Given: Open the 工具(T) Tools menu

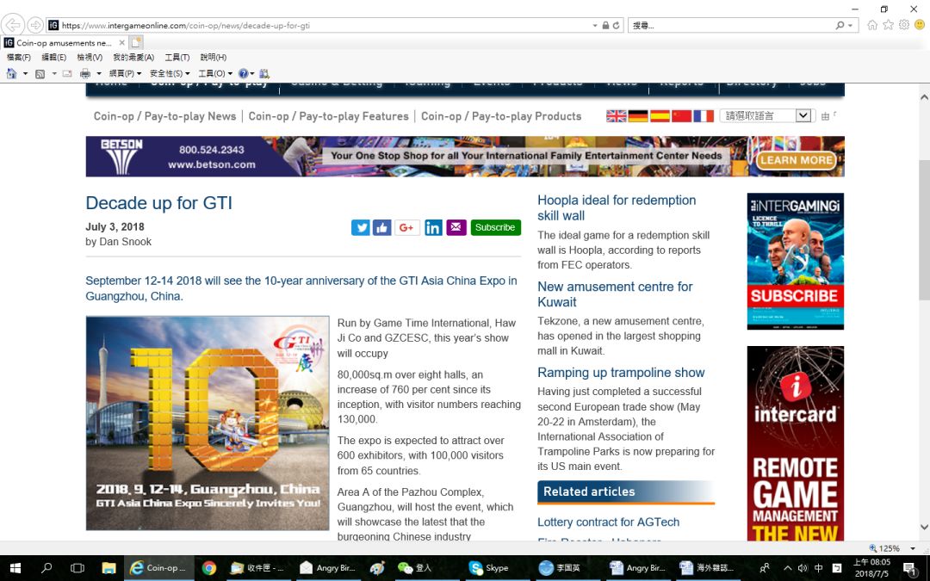Looking at the screenshot, I should coord(177,58).
